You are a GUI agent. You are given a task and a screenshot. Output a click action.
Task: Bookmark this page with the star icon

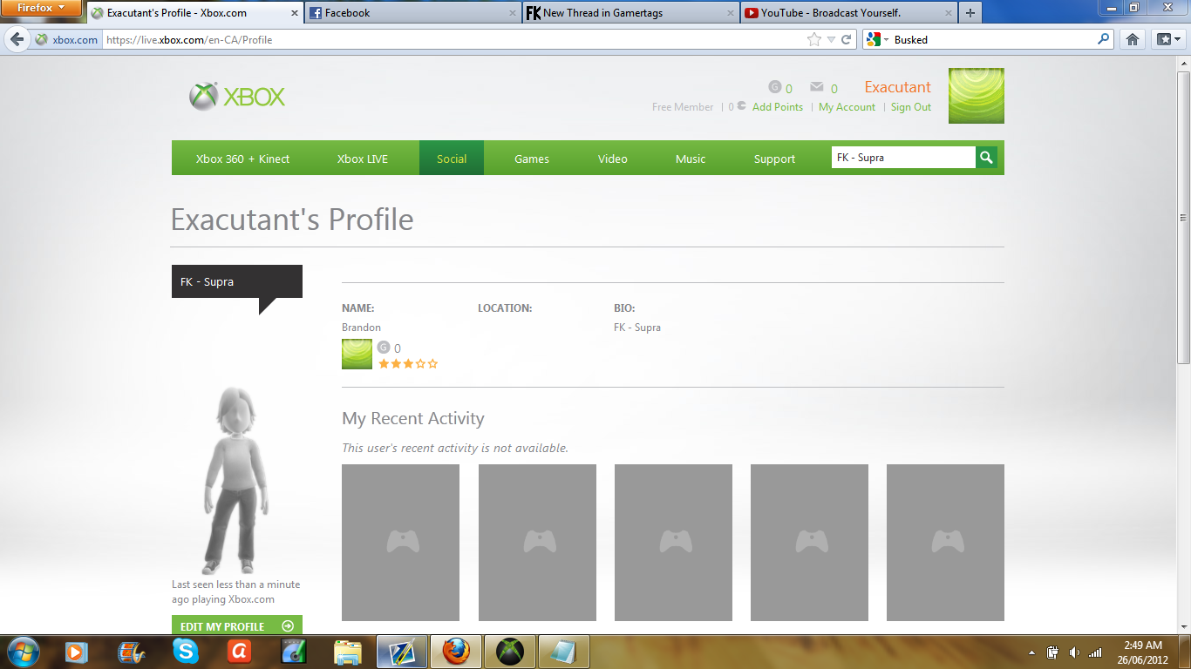pos(814,39)
